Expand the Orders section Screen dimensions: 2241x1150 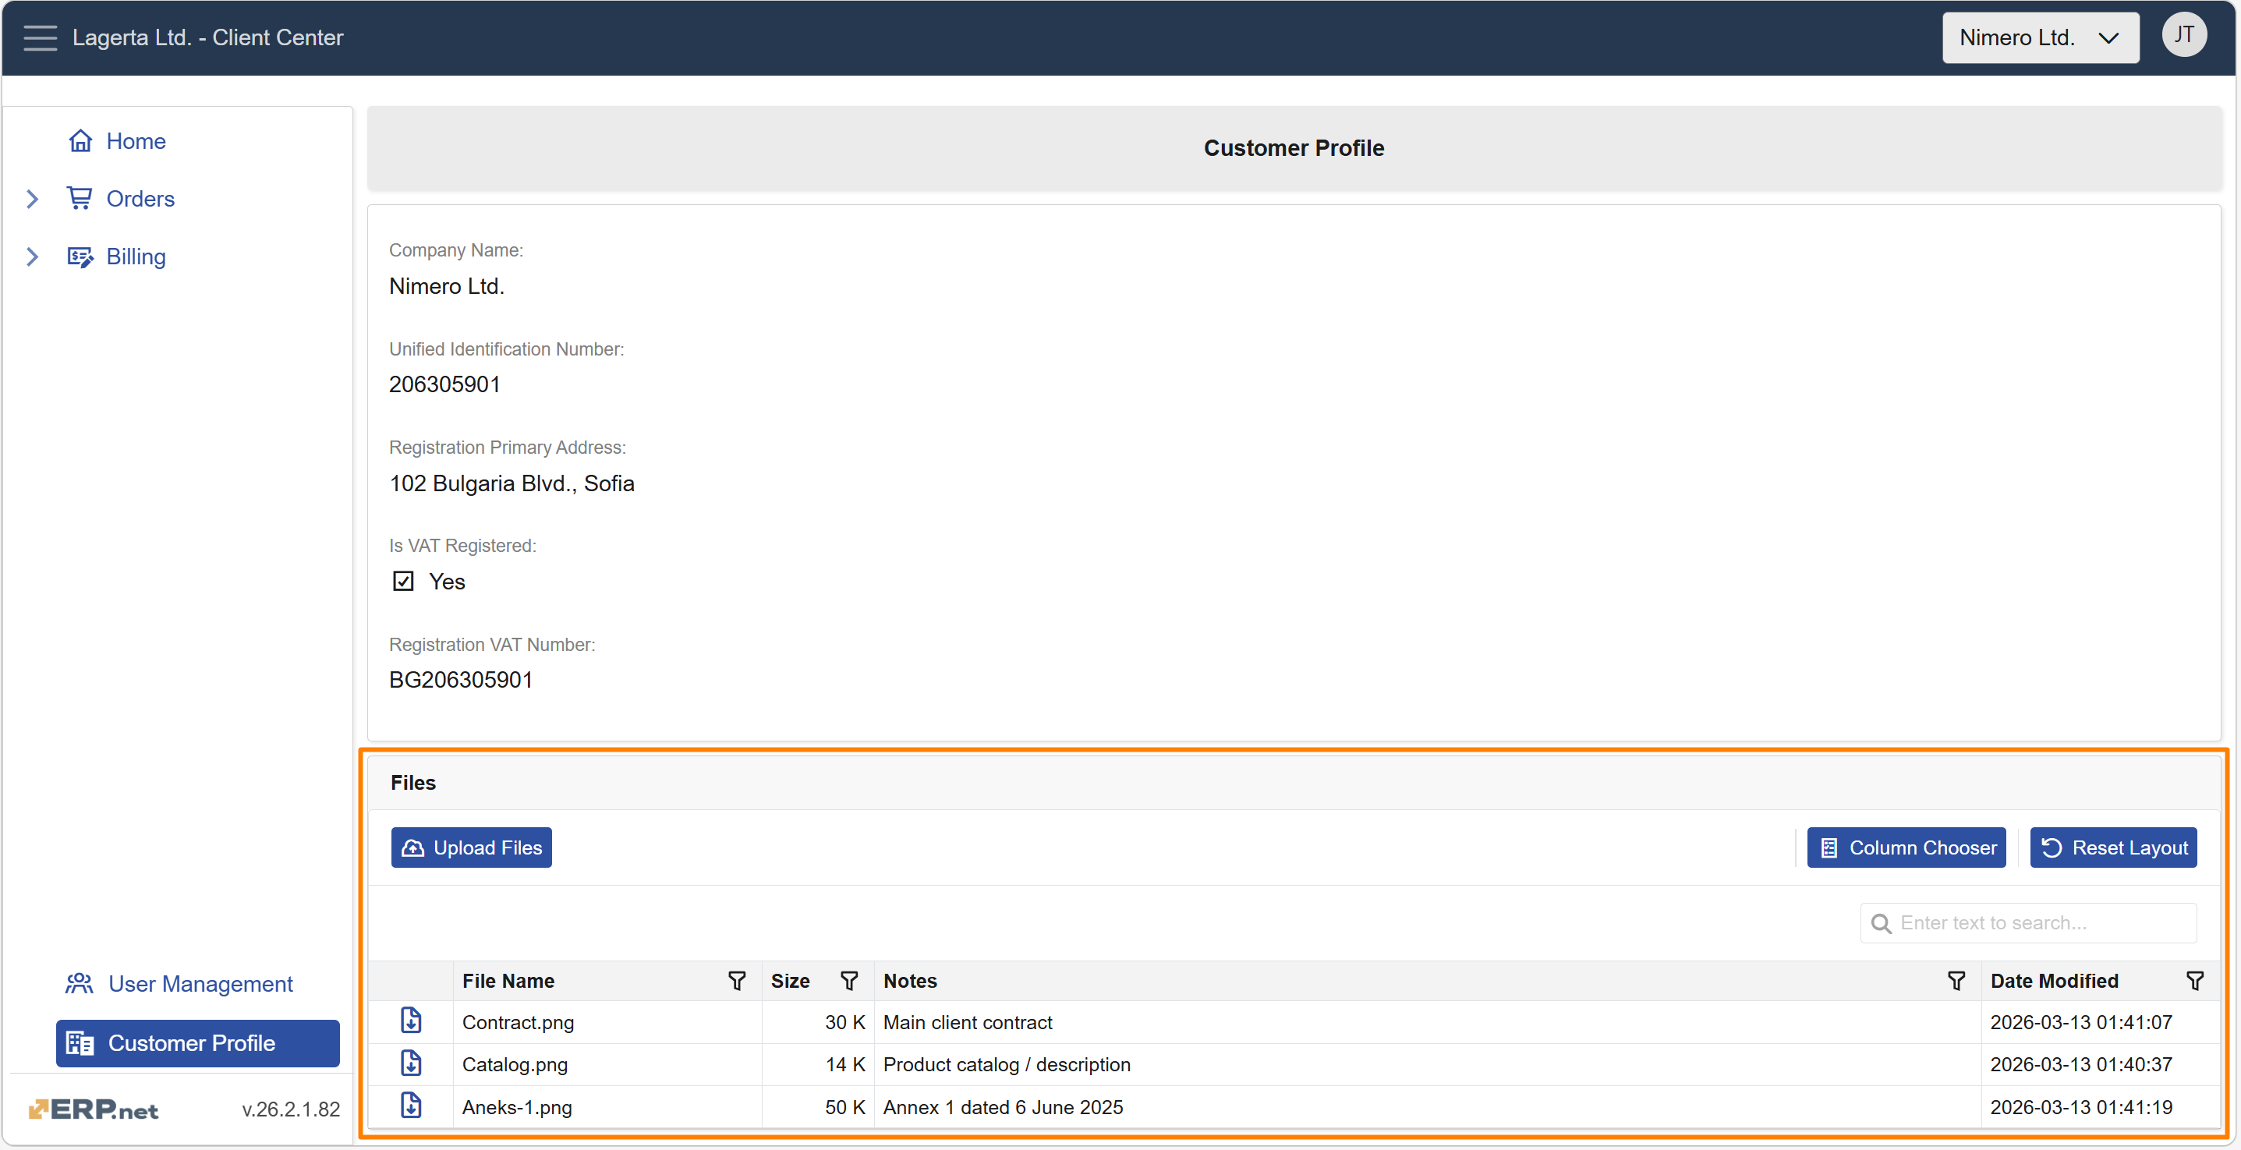(32, 198)
